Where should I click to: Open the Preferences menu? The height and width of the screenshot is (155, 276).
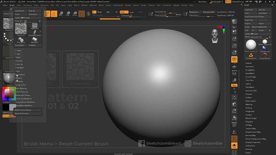pyautogui.click(x=118, y=5)
